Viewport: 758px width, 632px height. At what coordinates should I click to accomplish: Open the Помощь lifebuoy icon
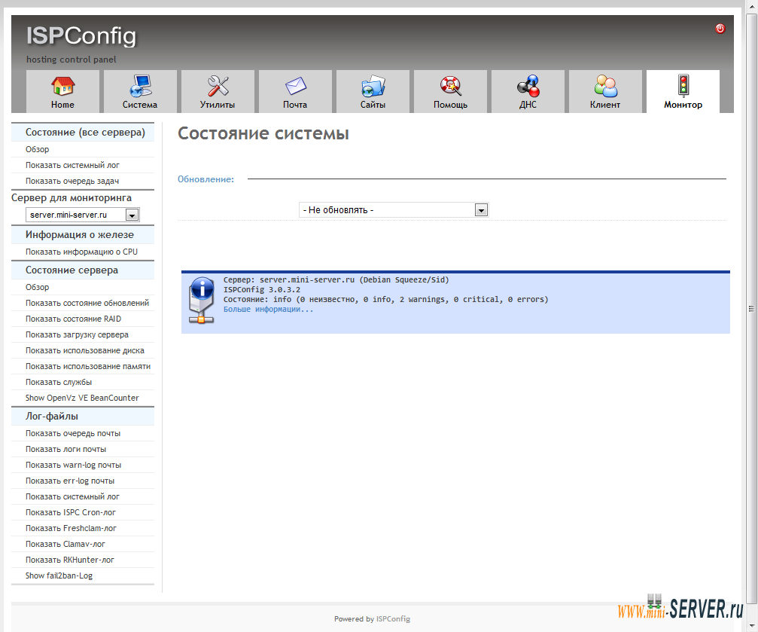point(451,86)
